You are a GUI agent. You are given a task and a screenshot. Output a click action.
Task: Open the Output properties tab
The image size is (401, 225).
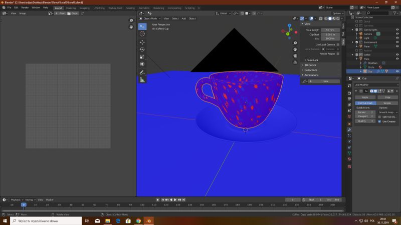click(349, 99)
